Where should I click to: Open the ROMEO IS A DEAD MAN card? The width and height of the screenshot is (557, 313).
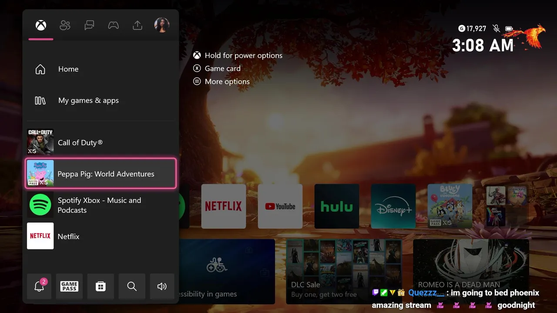tap(471, 272)
